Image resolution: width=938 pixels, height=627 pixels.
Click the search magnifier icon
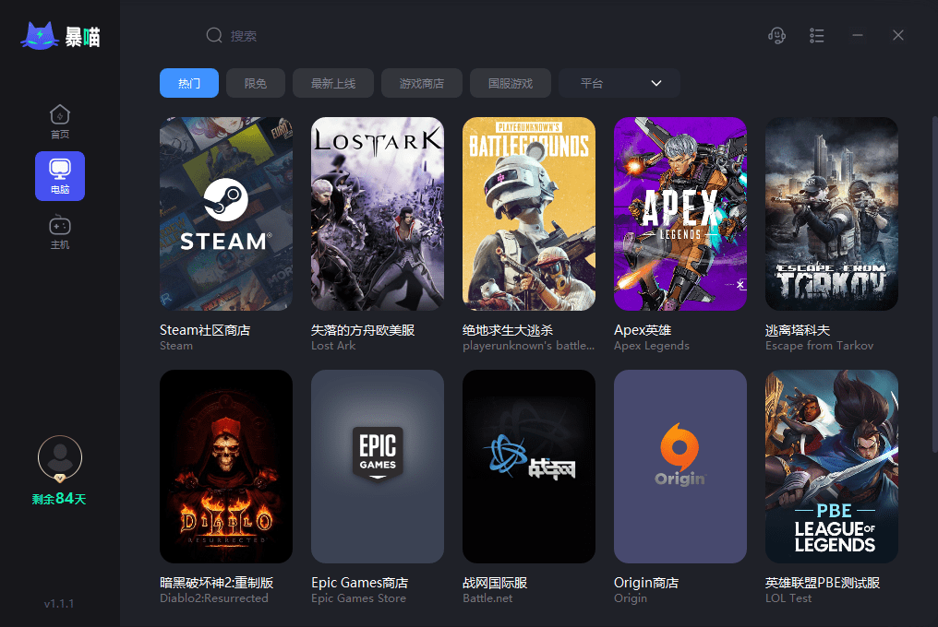click(214, 35)
